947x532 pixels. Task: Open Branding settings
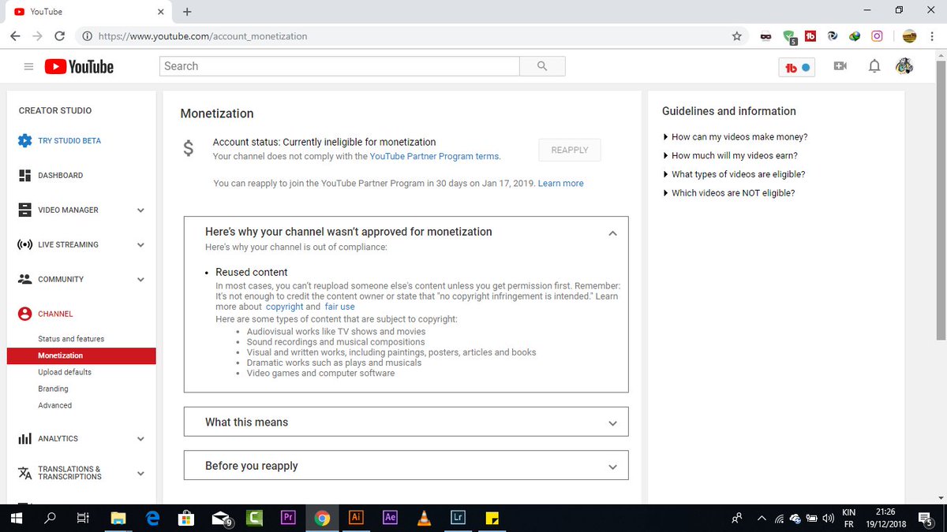pyautogui.click(x=53, y=389)
